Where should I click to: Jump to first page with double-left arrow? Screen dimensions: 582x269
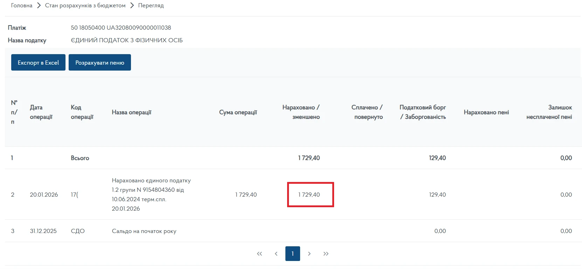259,254
